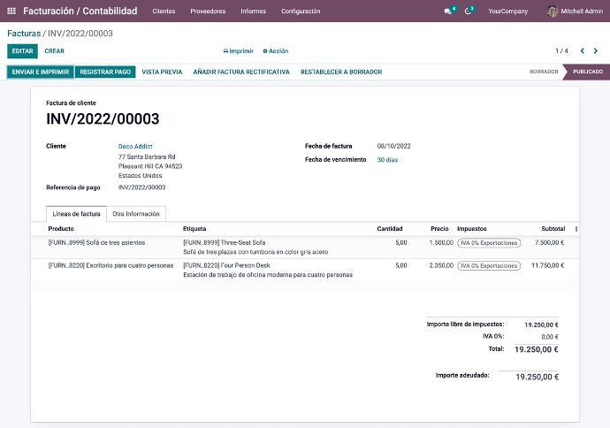
Task: Open the chat messages icon
Action: 448,11
